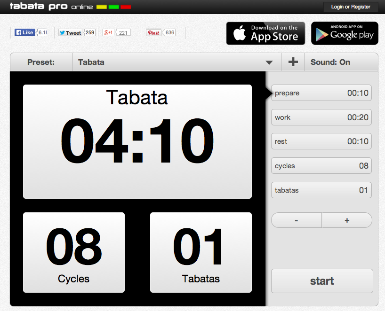
Task: Click the Google +1 button
Action: click(109, 33)
